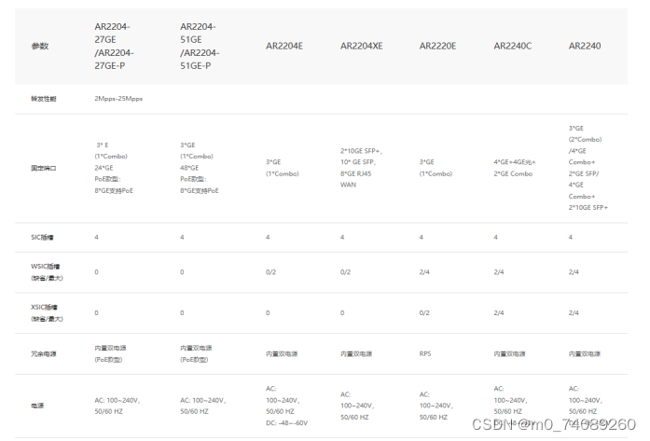Click the AC power cell under AR2204XE

tap(357, 406)
